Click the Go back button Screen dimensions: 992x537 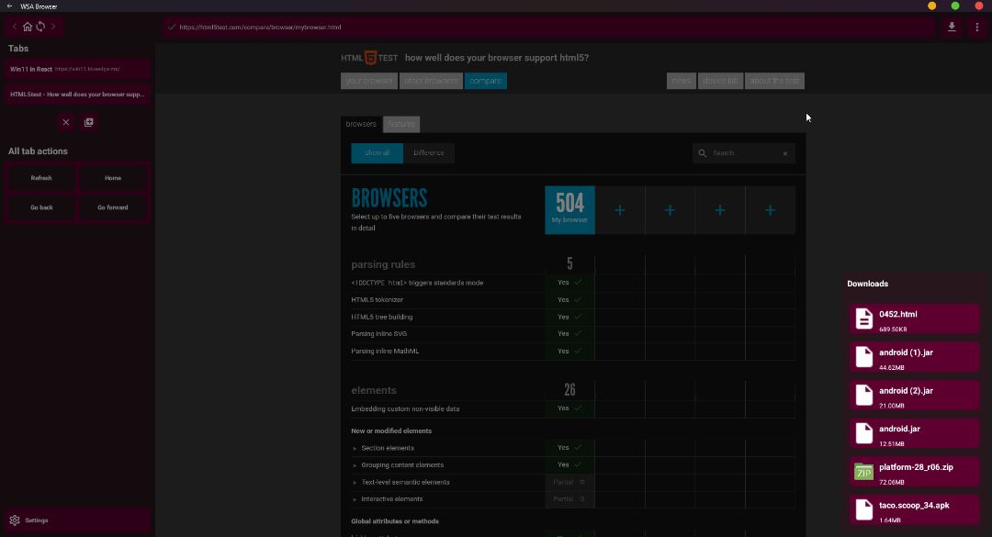(x=41, y=207)
